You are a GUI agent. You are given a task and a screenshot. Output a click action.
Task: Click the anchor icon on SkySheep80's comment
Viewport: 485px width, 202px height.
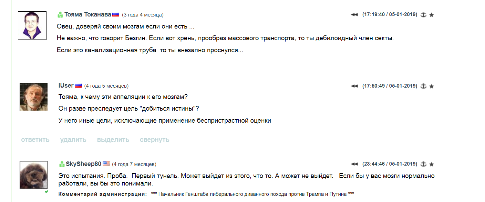coord(424,164)
